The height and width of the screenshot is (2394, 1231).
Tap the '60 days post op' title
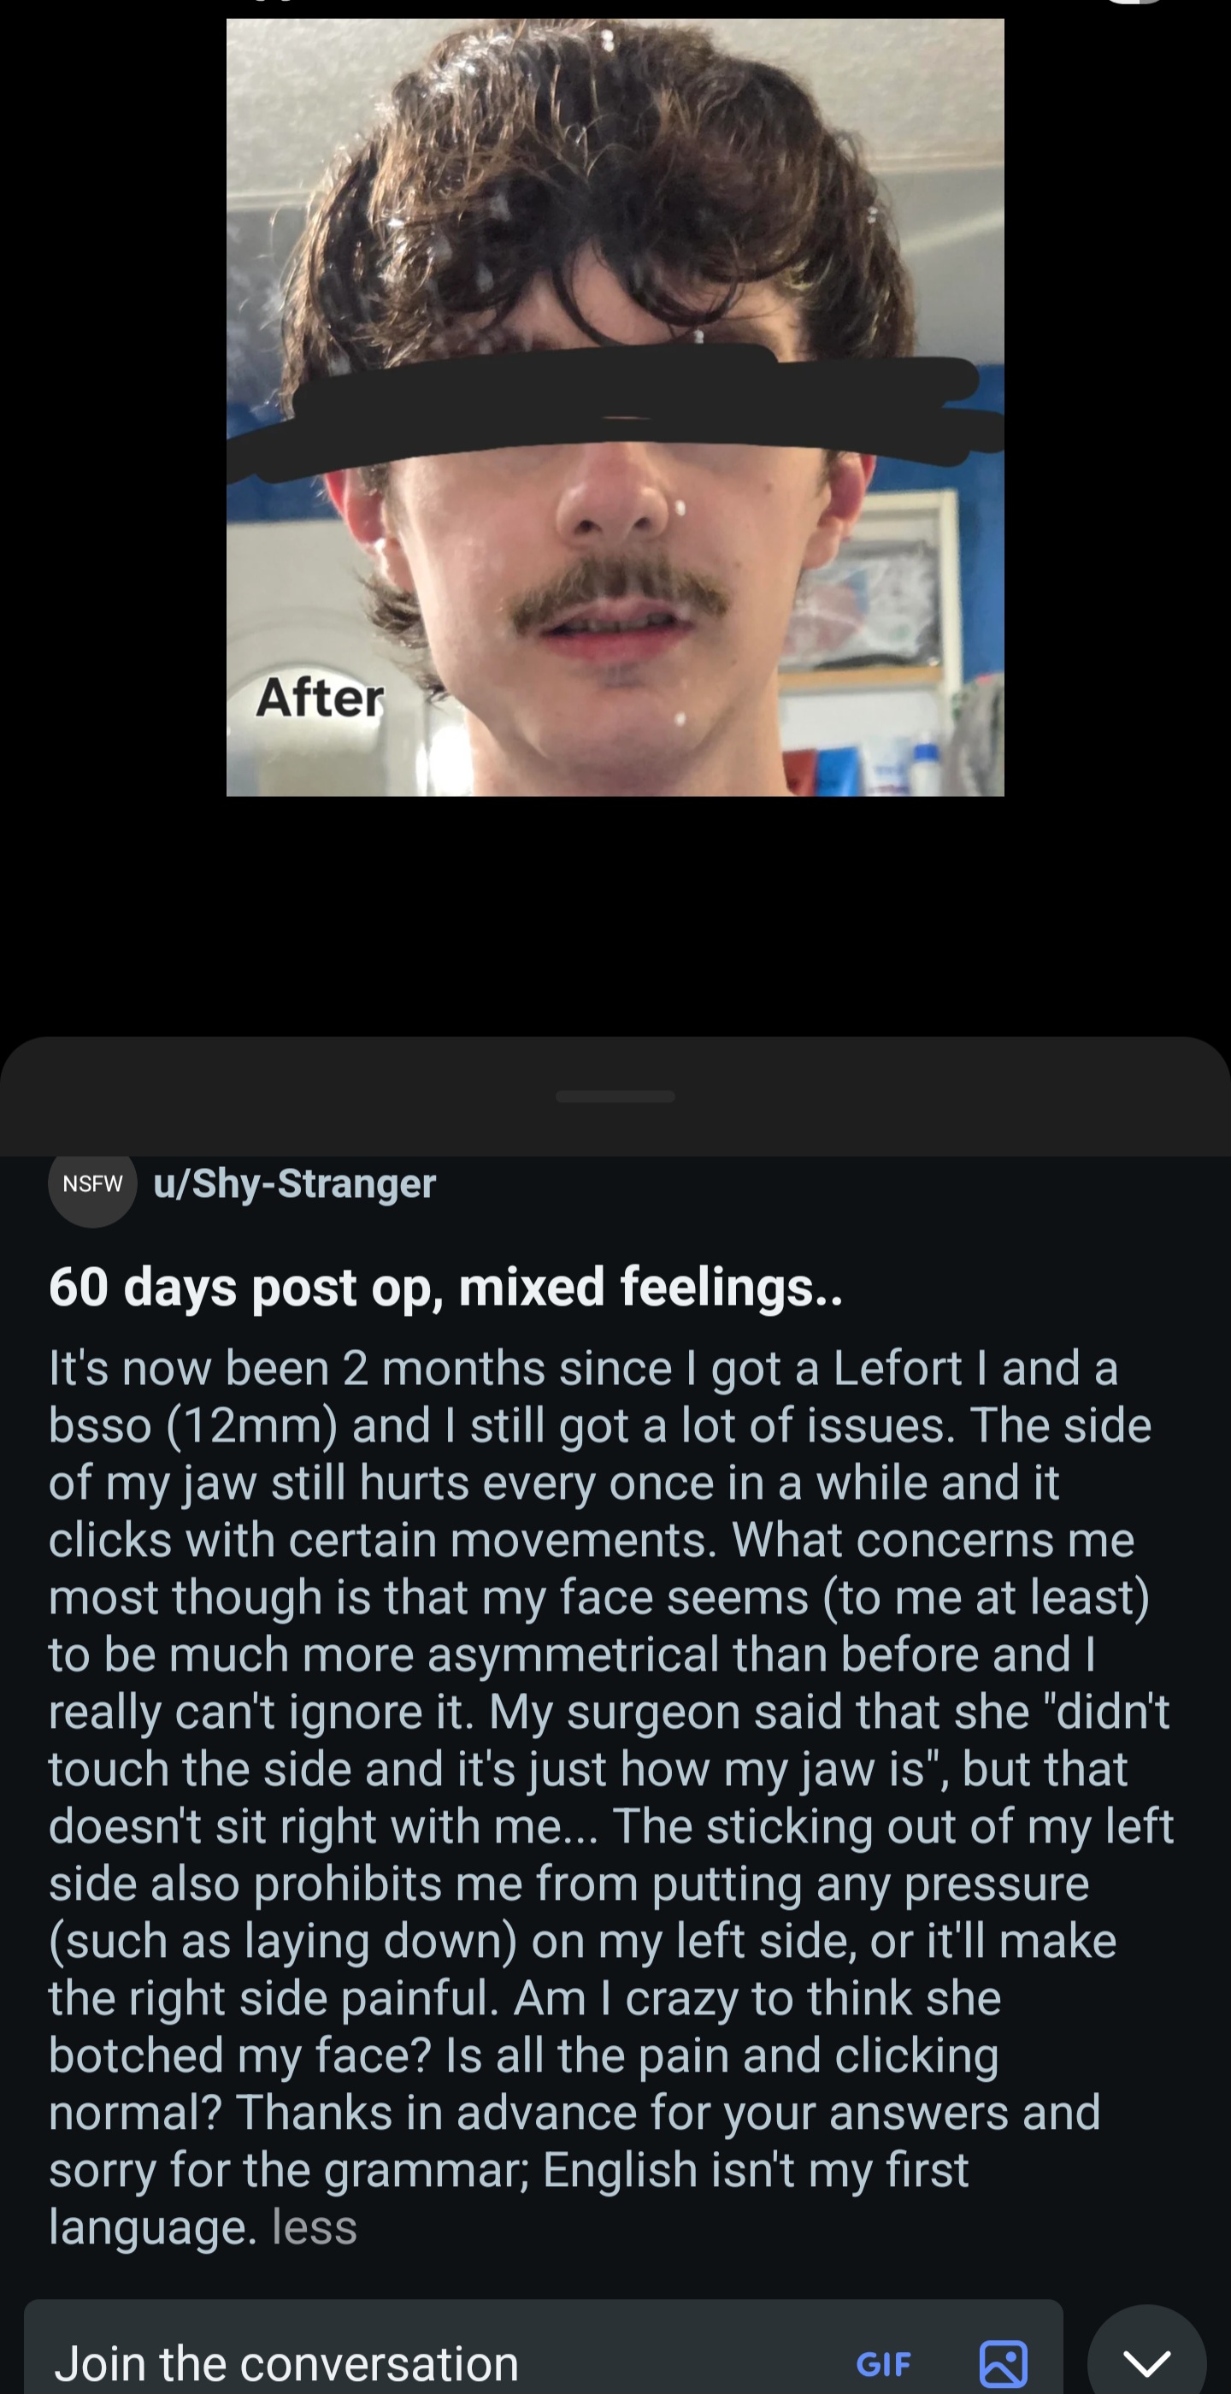(x=446, y=1287)
